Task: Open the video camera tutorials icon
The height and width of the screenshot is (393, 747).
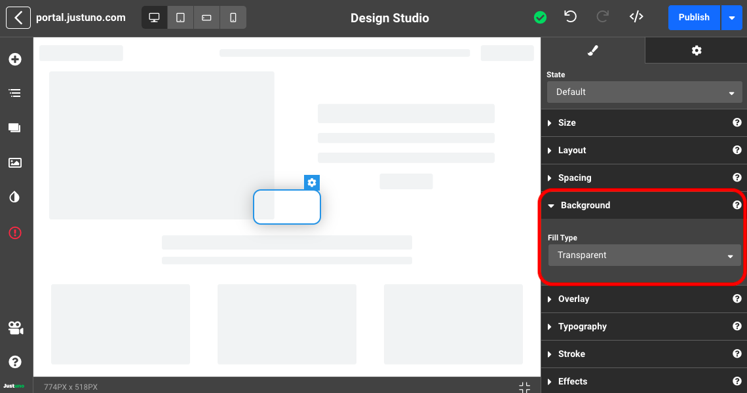Action: point(15,328)
